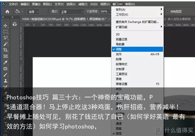Expand the collapsed panel dock arrows
Viewport: 195px width, 136px height.
(12, 17)
